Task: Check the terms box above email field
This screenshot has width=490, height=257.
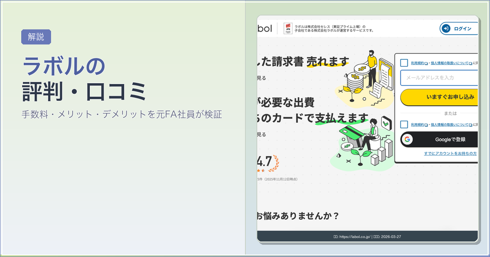Action: (x=404, y=63)
